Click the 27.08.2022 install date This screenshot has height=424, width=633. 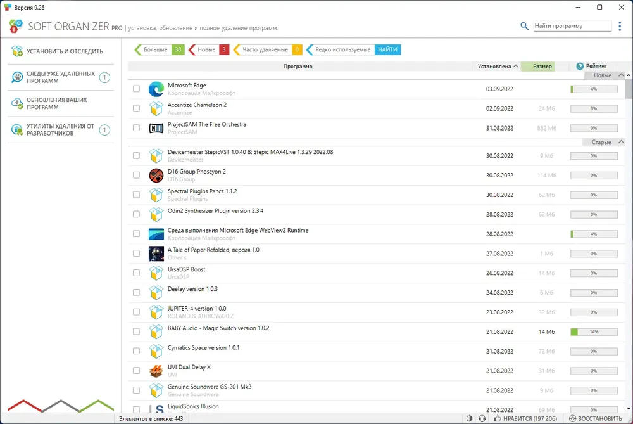(499, 254)
